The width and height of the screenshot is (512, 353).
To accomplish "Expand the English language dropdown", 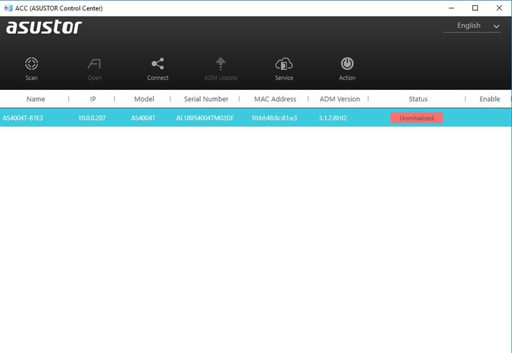I will [472, 26].
